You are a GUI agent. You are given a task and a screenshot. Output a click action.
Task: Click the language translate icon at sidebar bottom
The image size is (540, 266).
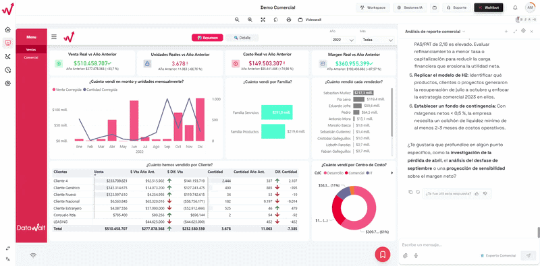pos(8,259)
